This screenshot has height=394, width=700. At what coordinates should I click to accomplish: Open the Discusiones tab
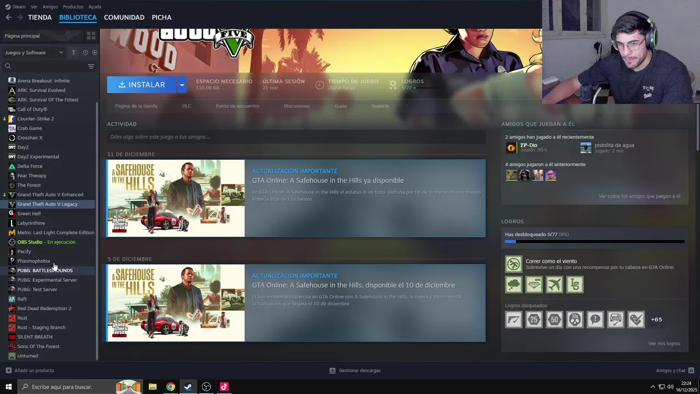297,106
